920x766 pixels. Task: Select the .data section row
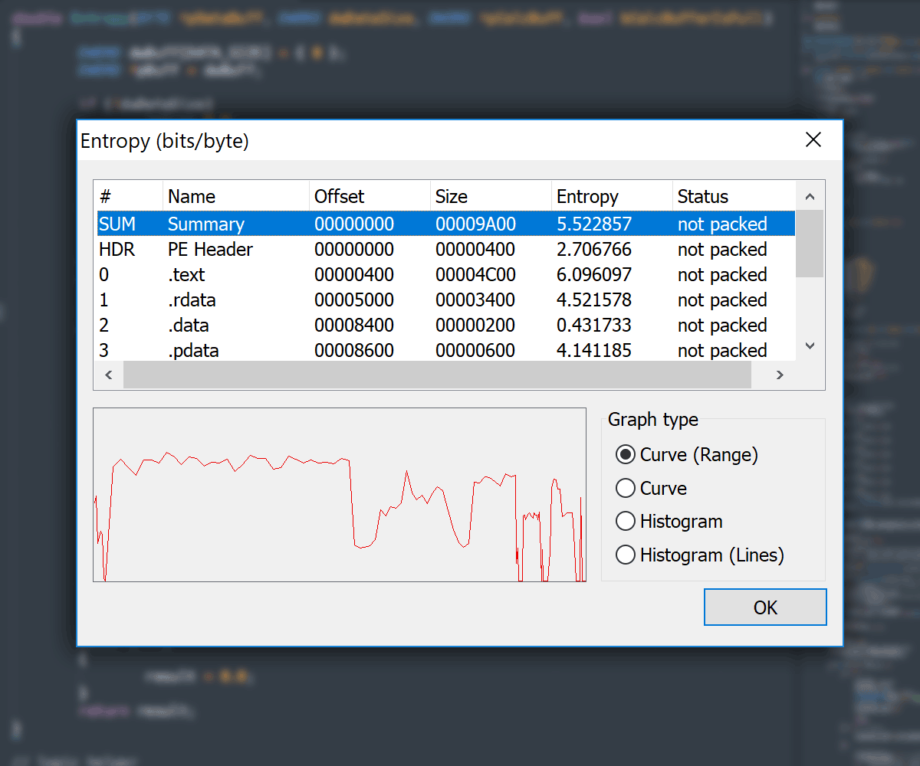(307, 325)
